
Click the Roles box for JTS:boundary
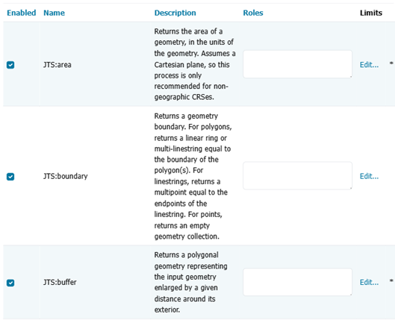[297, 175]
